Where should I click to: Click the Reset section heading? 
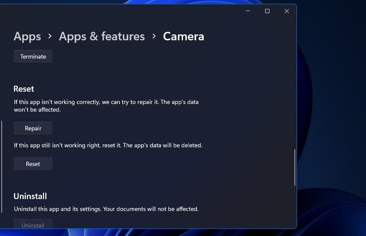coord(24,89)
